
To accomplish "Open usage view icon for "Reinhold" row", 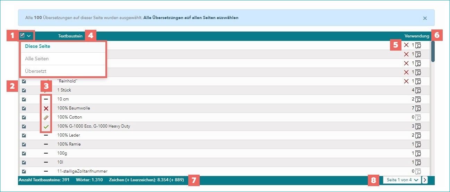I will (418, 81).
